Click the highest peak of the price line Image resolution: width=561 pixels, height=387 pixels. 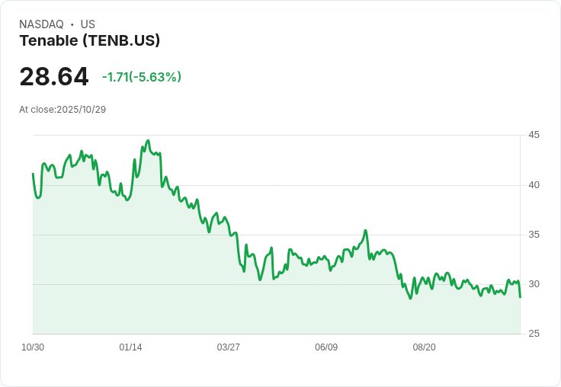[x=148, y=141]
